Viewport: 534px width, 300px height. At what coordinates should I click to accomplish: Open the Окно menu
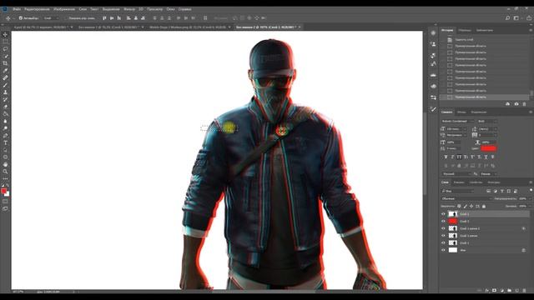[170, 9]
